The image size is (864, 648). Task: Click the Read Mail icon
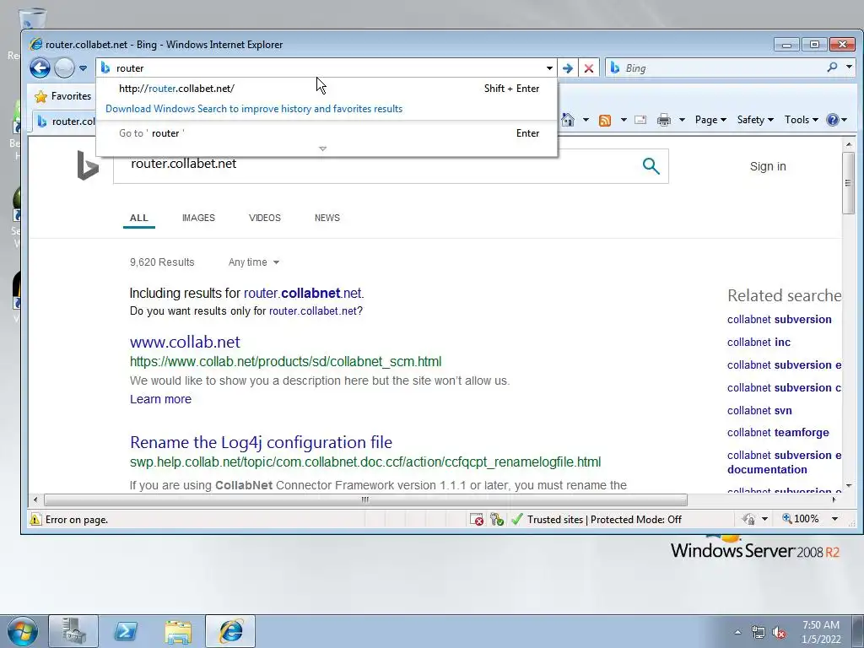(640, 120)
